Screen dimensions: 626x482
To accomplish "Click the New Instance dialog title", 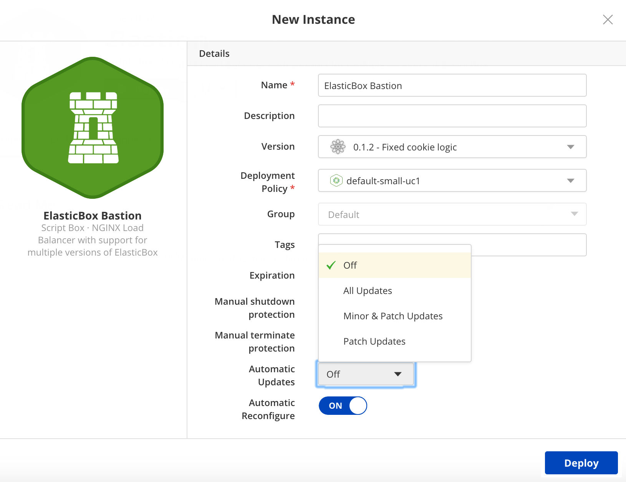I will tap(313, 20).
